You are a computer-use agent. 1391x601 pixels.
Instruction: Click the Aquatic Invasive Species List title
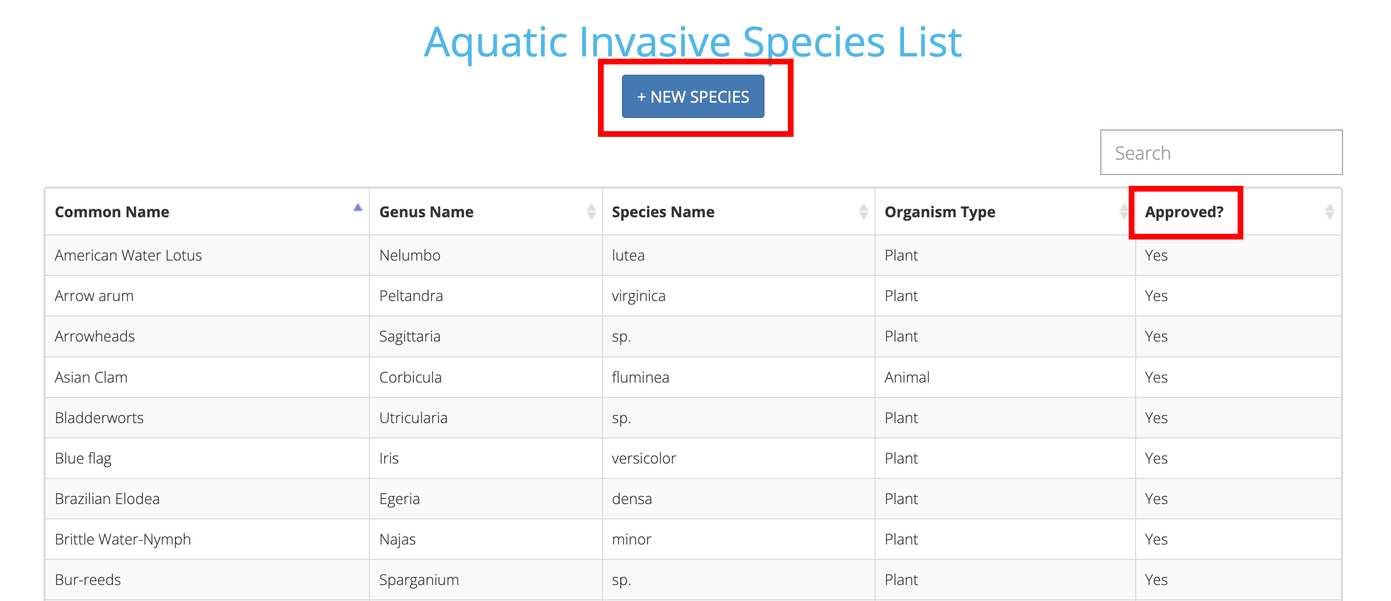(x=693, y=42)
